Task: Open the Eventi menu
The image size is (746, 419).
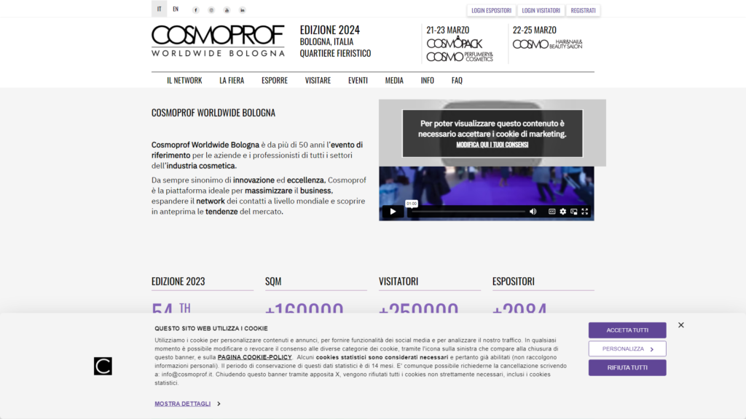Action: (x=358, y=80)
